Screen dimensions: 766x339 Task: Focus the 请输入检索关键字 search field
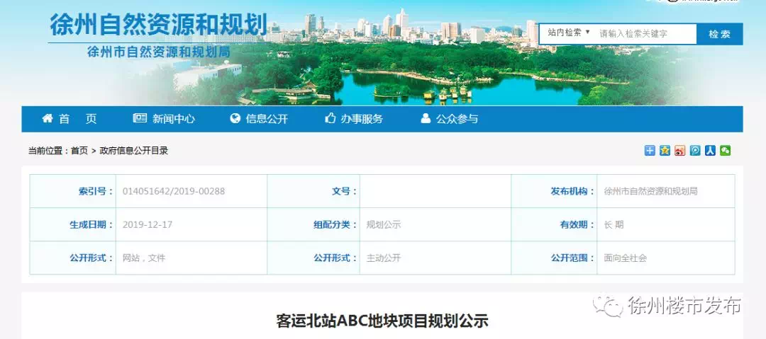pyautogui.click(x=645, y=34)
